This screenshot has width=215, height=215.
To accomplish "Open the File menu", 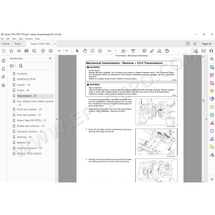I will (x=2, y=39).
